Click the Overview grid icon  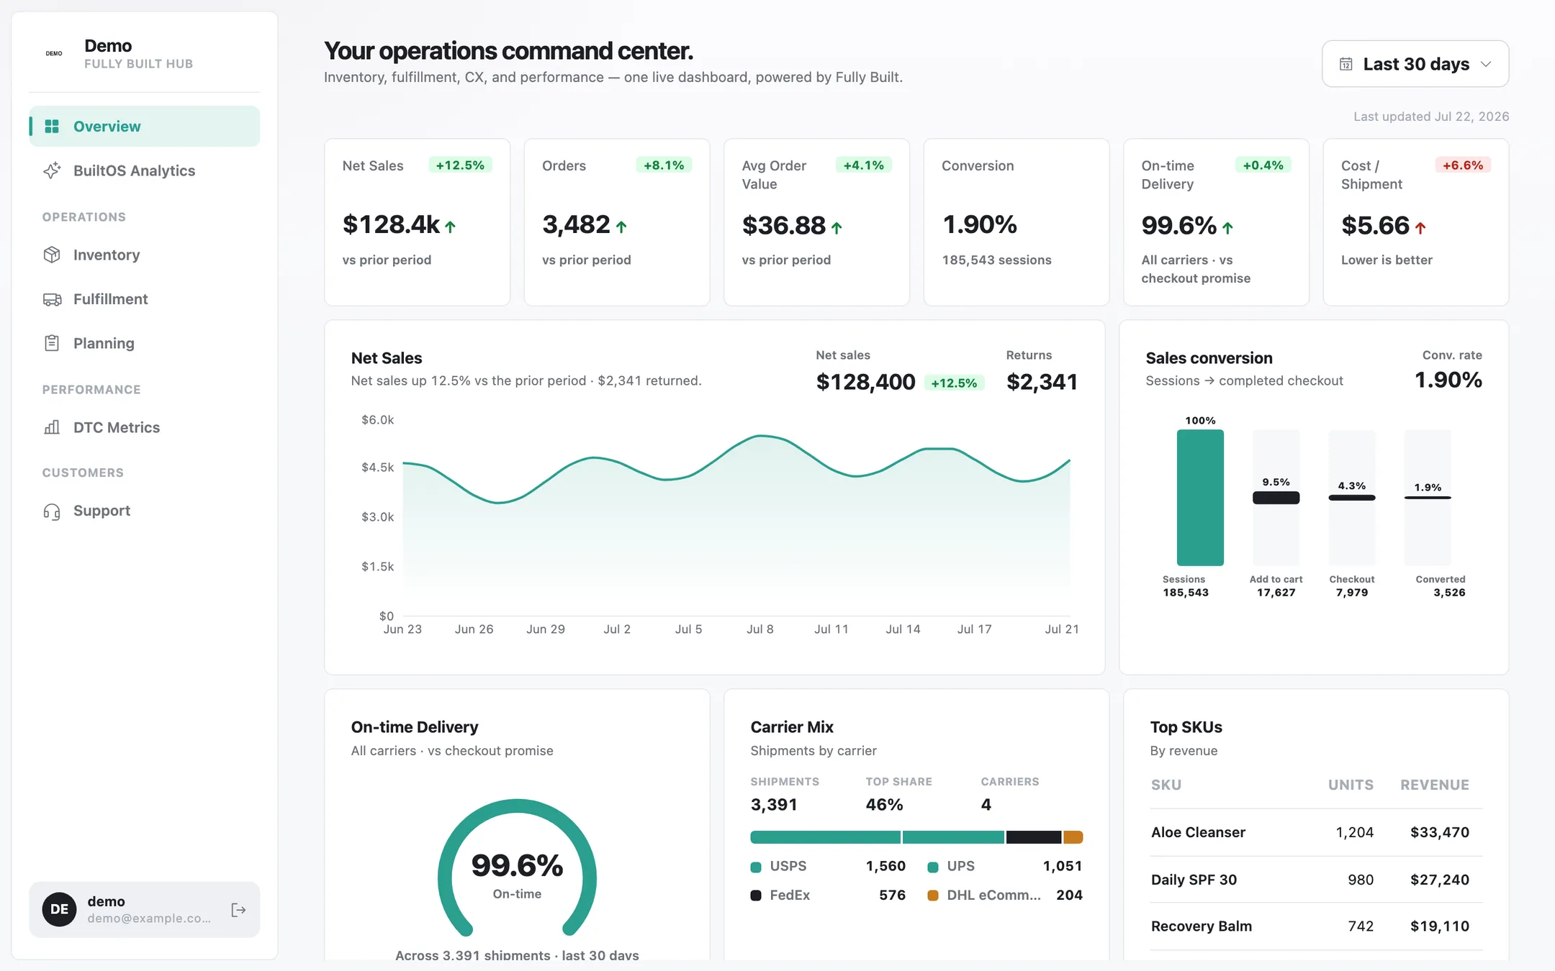click(52, 127)
